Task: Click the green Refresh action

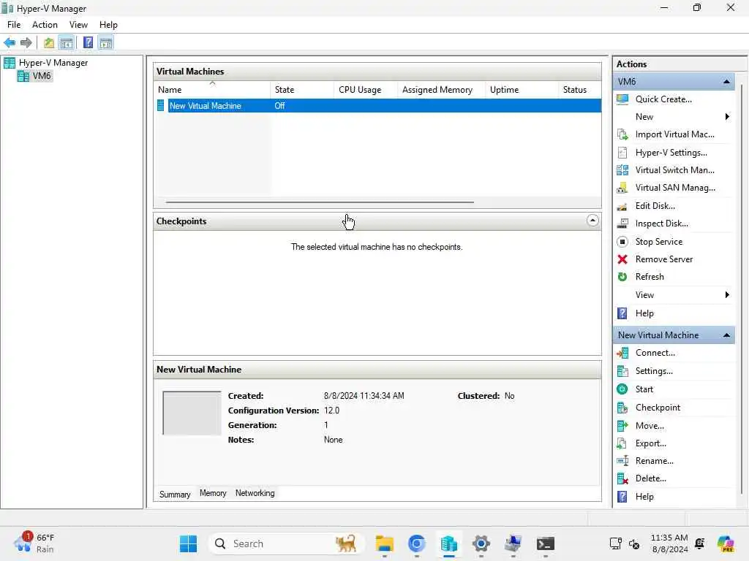Action: coord(650,277)
